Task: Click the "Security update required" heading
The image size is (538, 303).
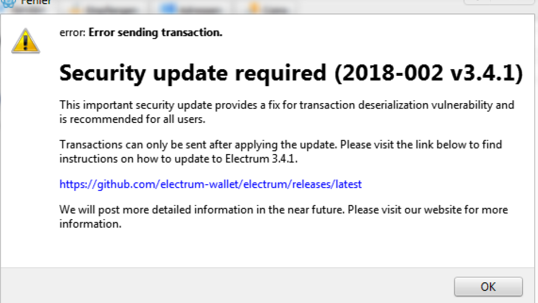Action: tap(193, 73)
